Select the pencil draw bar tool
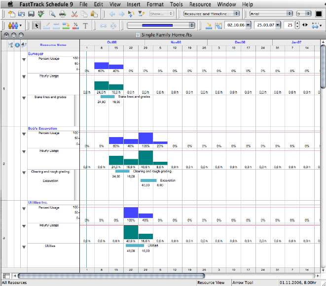This screenshot has height=286, width=326. tap(46, 26)
